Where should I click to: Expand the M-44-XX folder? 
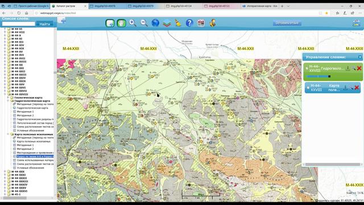[x=5, y=65]
